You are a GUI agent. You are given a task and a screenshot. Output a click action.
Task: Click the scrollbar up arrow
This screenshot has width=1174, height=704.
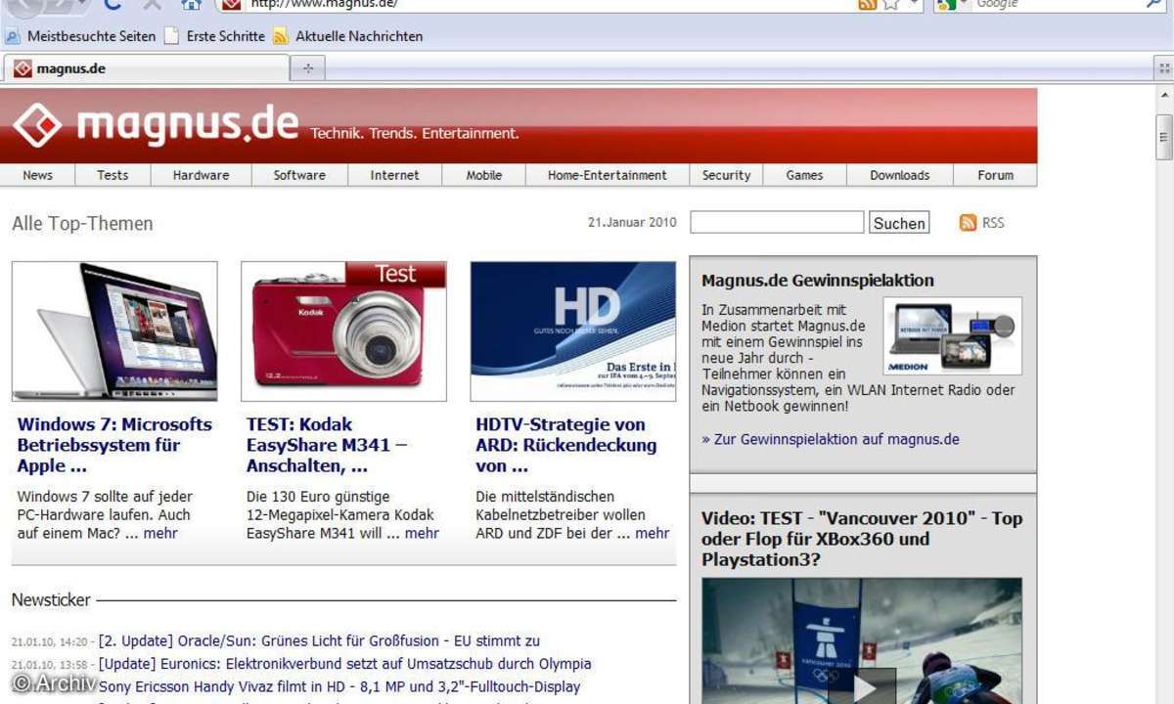click(1164, 94)
